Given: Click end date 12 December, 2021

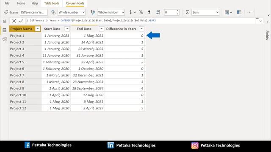Looking at the screenshot, I should 88,75.
